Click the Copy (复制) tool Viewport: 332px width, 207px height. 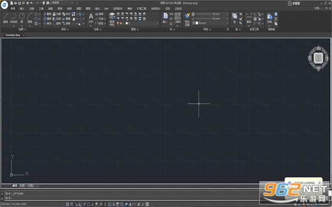pyautogui.click(x=66, y=23)
